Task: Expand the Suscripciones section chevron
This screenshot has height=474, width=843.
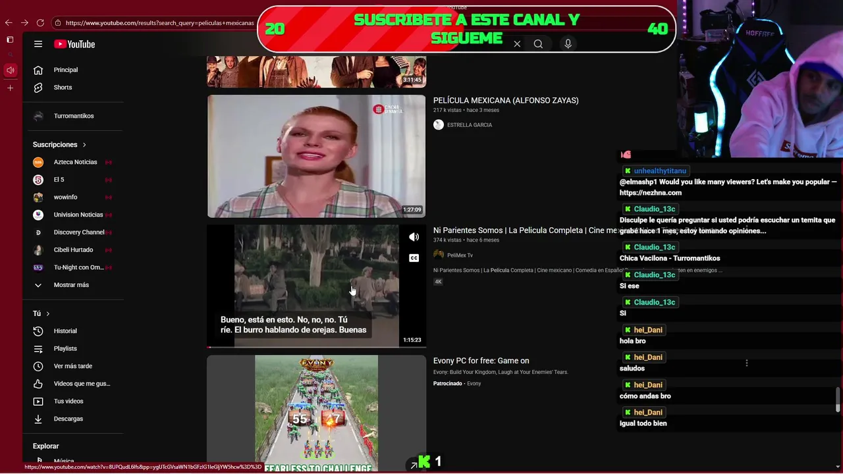Action: coord(84,145)
